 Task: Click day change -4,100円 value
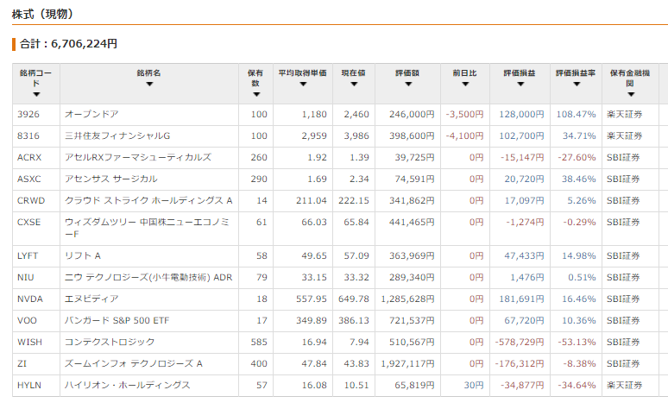(465, 136)
